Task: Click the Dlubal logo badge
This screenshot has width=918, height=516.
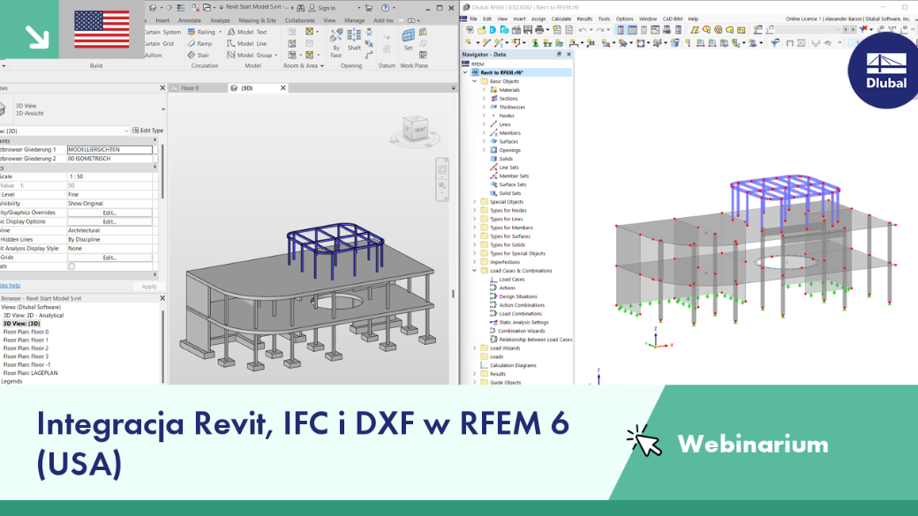Action: coord(885,71)
